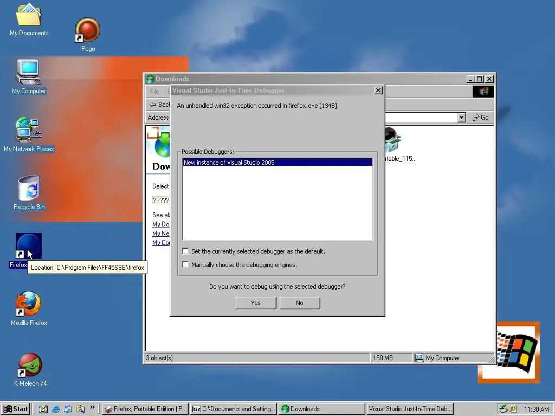Select the Mozilla Firefox desktop shortcut
The height and width of the screenshot is (416, 555).
point(29,308)
